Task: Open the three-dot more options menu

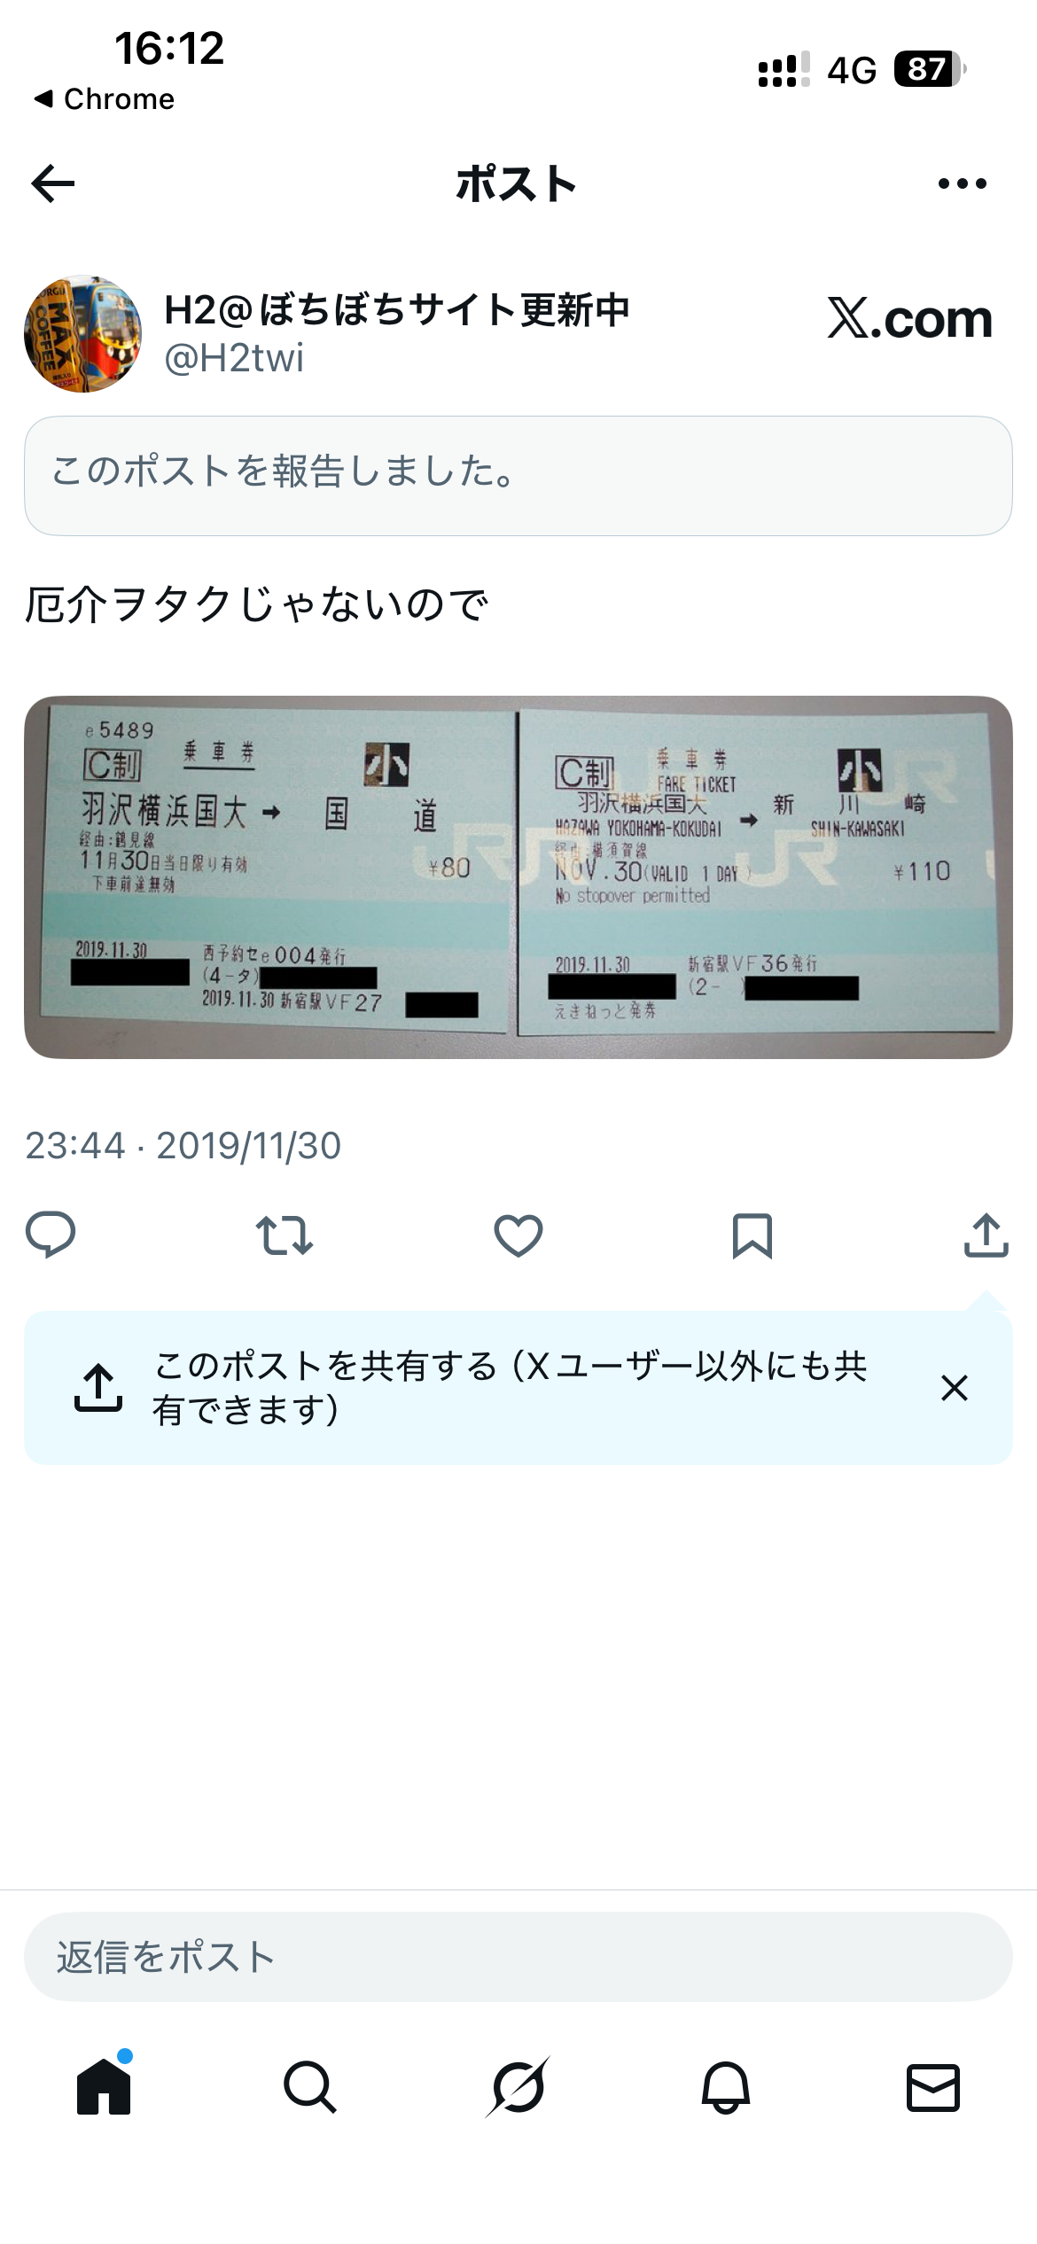Action: click(x=962, y=183)
